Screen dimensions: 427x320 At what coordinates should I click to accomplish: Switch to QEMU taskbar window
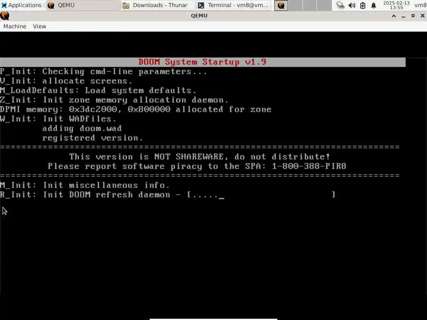click(x=83, y=5)
